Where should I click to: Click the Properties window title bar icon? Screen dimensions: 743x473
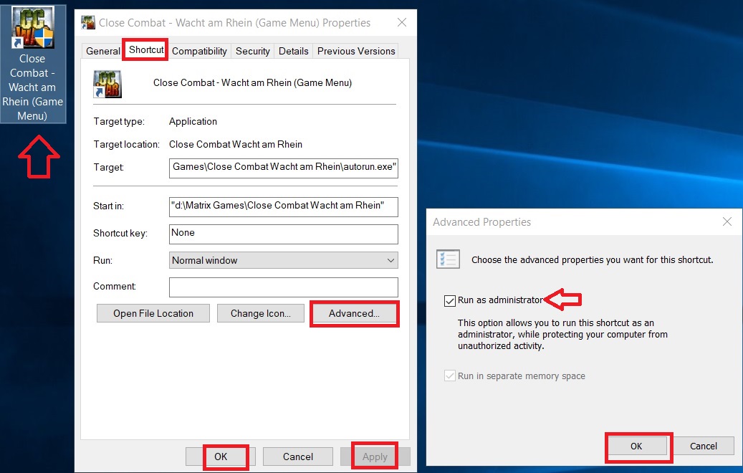[88, 23]
